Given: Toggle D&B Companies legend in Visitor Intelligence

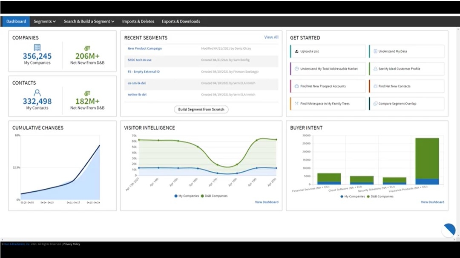Looking at the screenshot, I should coord(214,196).
